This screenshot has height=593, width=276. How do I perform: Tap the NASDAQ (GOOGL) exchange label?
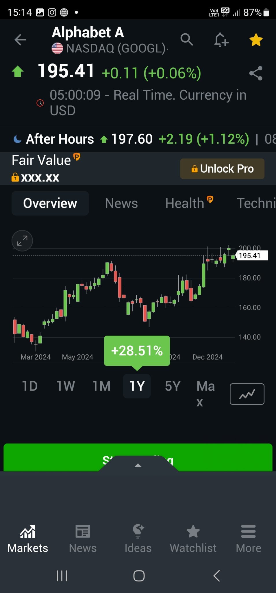(x=116, y=48)
